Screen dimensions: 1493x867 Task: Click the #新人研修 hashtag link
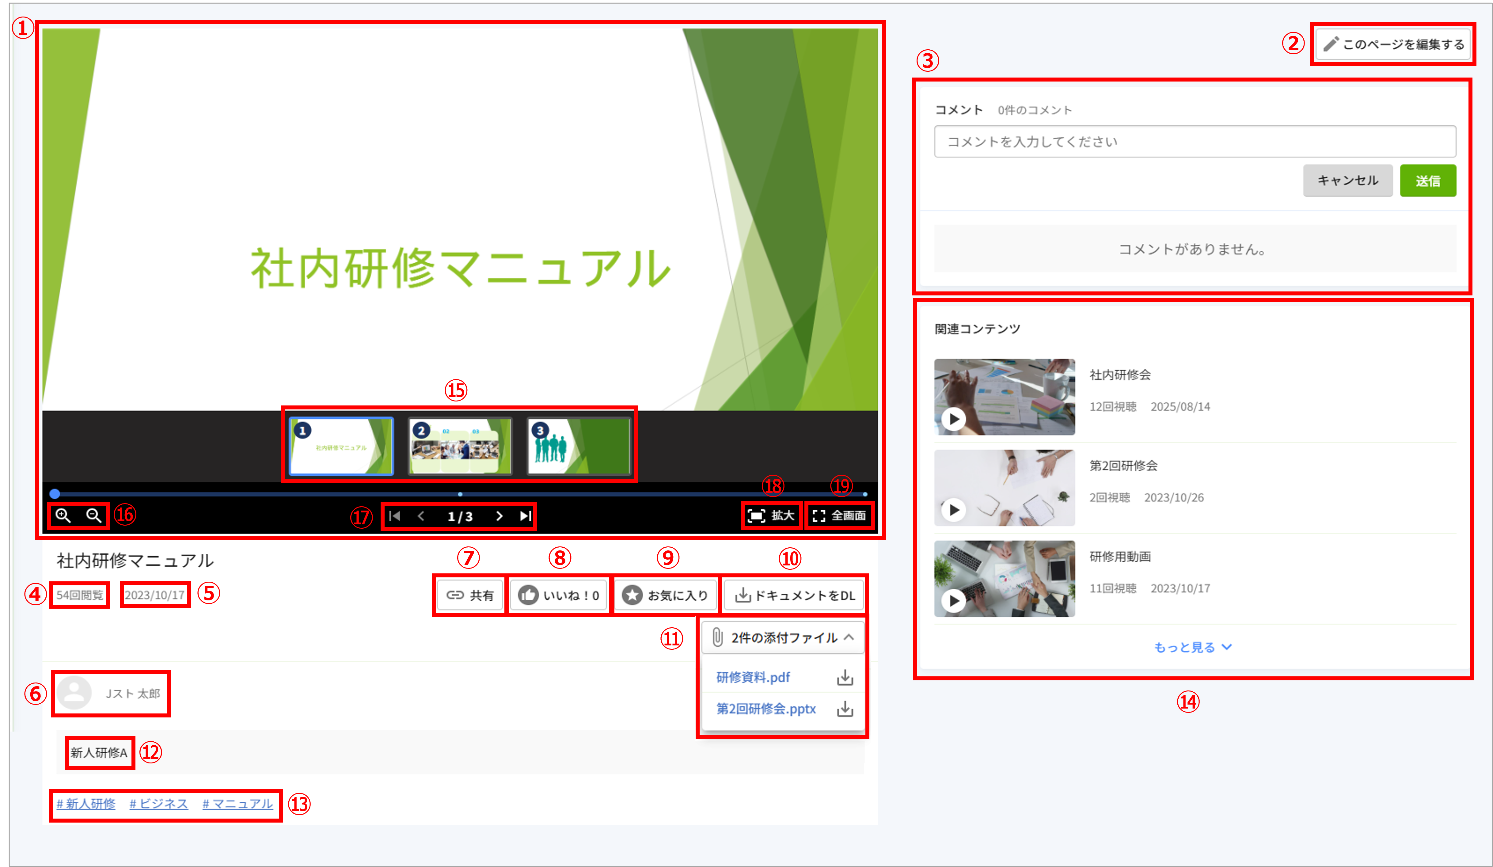[86, 804]
